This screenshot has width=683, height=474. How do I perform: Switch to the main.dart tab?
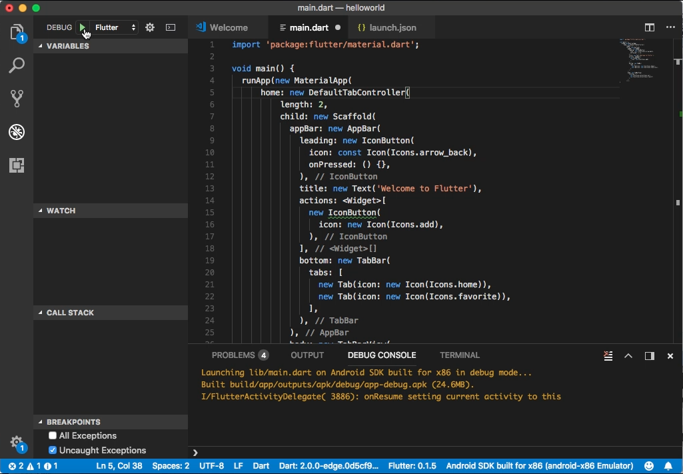pyautogui.click(x=309, y=27)
